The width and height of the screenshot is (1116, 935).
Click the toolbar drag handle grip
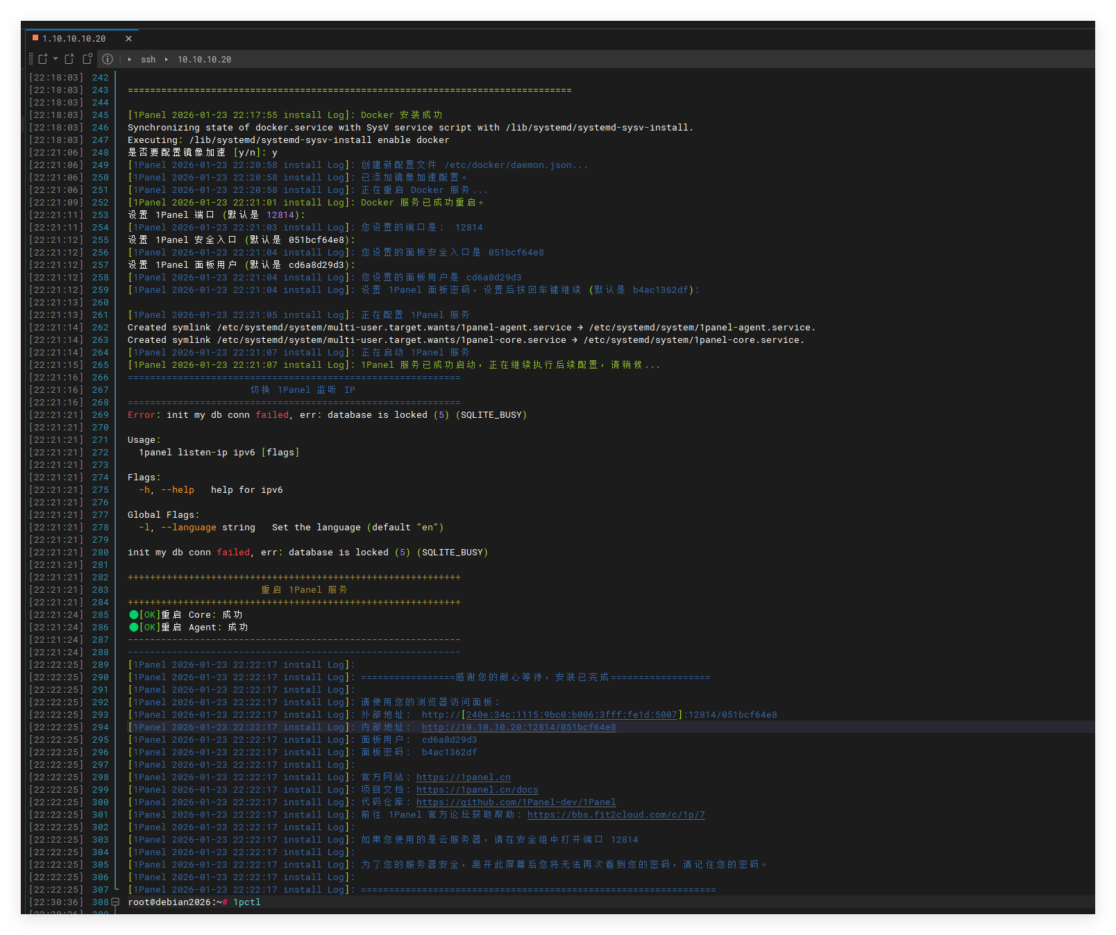(x=31, y=59)
